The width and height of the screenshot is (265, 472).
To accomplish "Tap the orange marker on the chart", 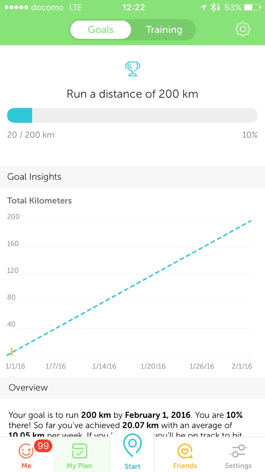I will coord(12,351).
